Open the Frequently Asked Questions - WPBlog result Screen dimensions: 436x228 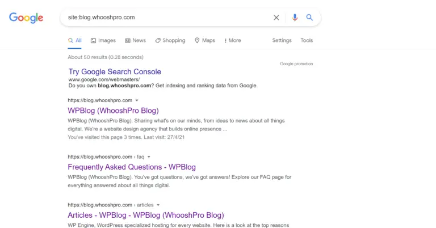[132, 167]
